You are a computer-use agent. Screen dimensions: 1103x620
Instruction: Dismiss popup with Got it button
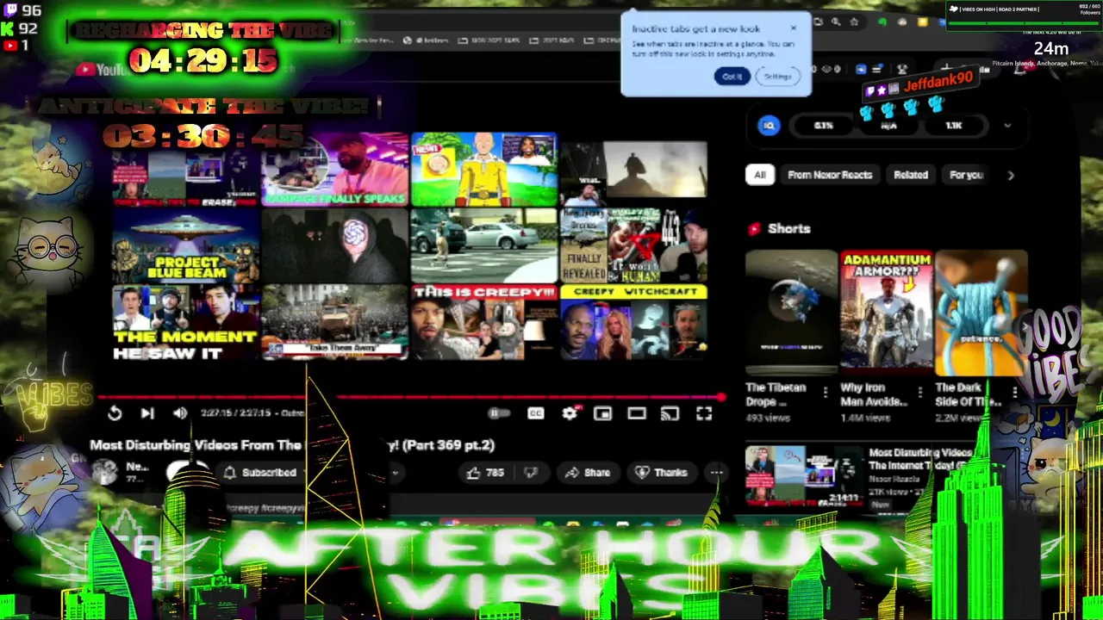(732, 77)
